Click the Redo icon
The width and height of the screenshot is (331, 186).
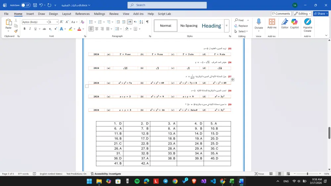click(49, 5)
